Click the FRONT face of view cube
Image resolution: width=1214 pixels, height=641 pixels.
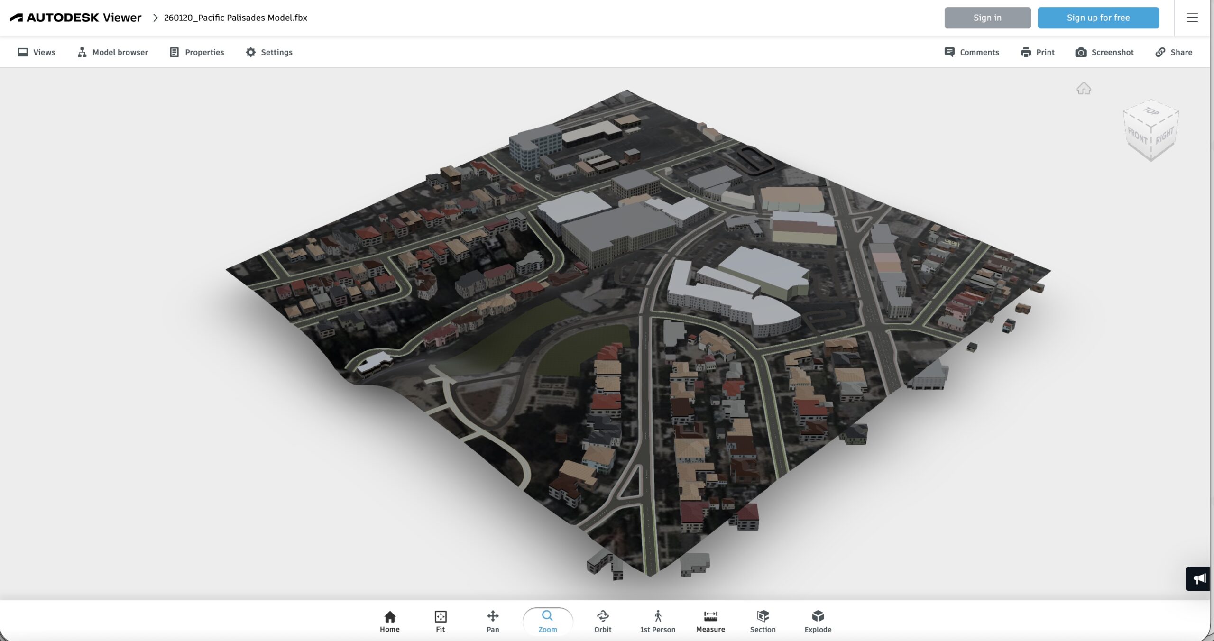(1137, 136)
